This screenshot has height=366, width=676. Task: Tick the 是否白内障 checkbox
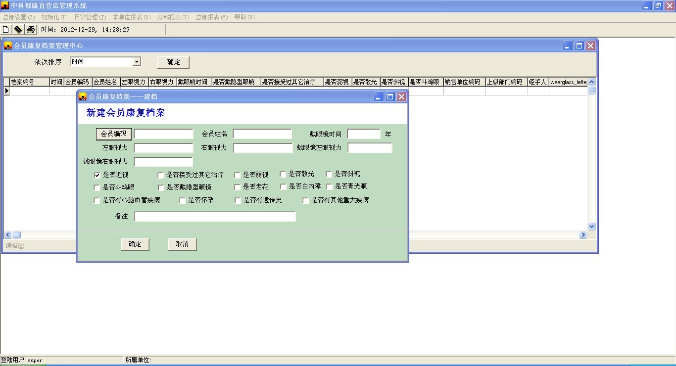click(283, 186)
